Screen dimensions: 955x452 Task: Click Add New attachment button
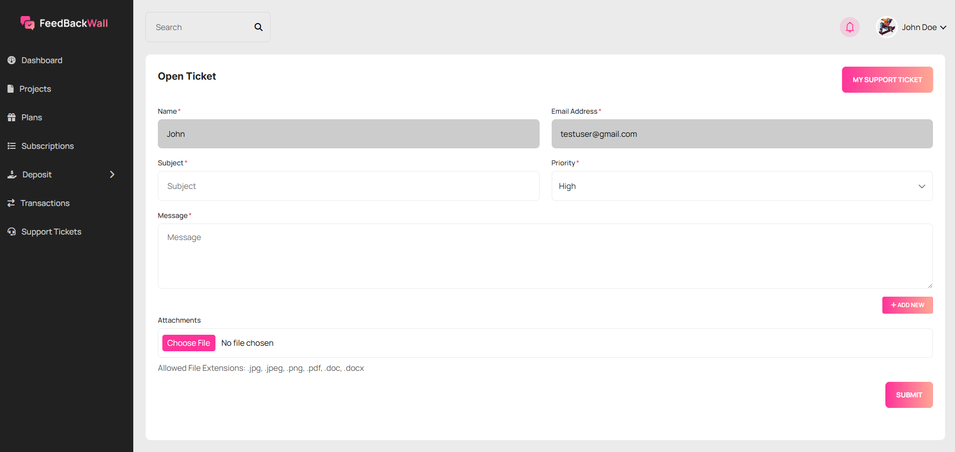[x=907, y=305]
